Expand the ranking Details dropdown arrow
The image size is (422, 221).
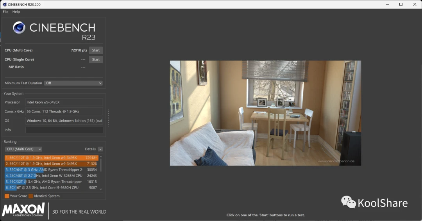pyautogui.click(x=100, y=149)
